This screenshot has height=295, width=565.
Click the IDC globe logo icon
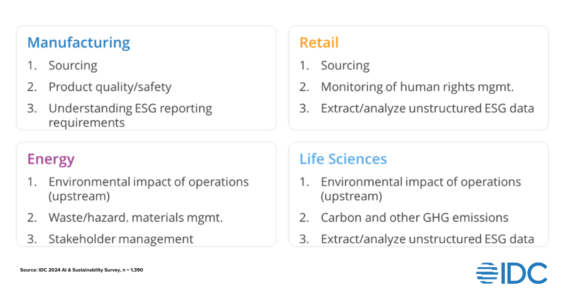(x=487, y=273)
